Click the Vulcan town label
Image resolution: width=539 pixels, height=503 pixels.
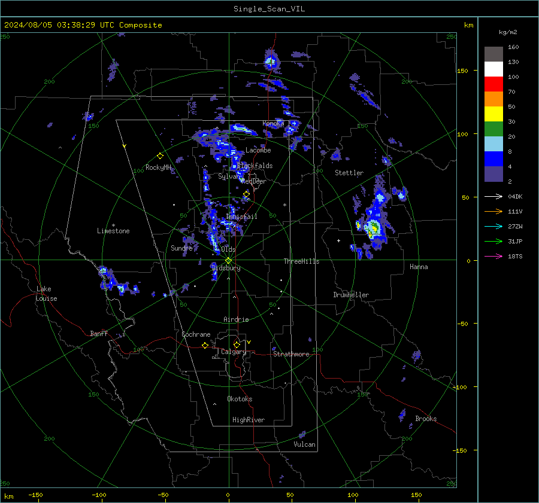tap(304, 444)
